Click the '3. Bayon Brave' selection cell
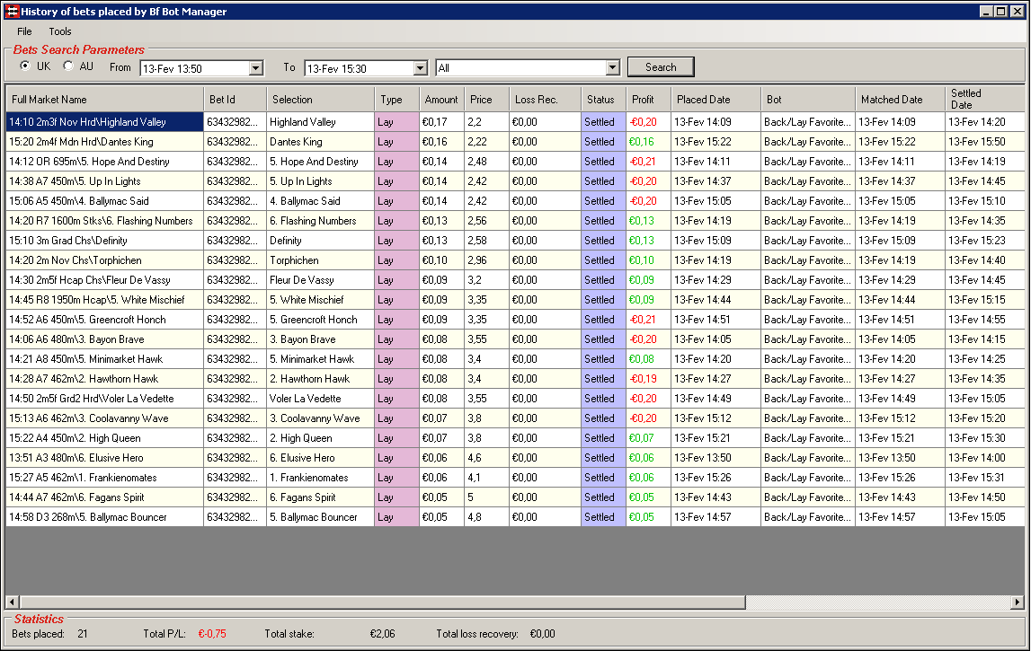Viewport: 1031px width, 651px height. (x=320, y=339)
